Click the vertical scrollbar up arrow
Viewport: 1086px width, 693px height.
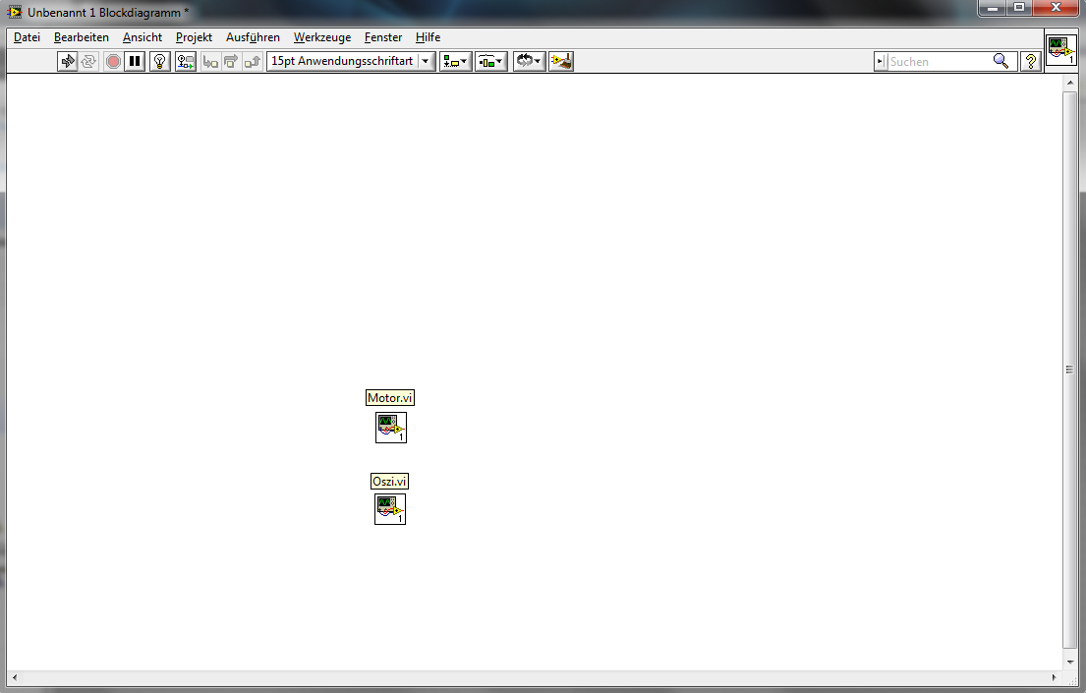[1070, 83]
